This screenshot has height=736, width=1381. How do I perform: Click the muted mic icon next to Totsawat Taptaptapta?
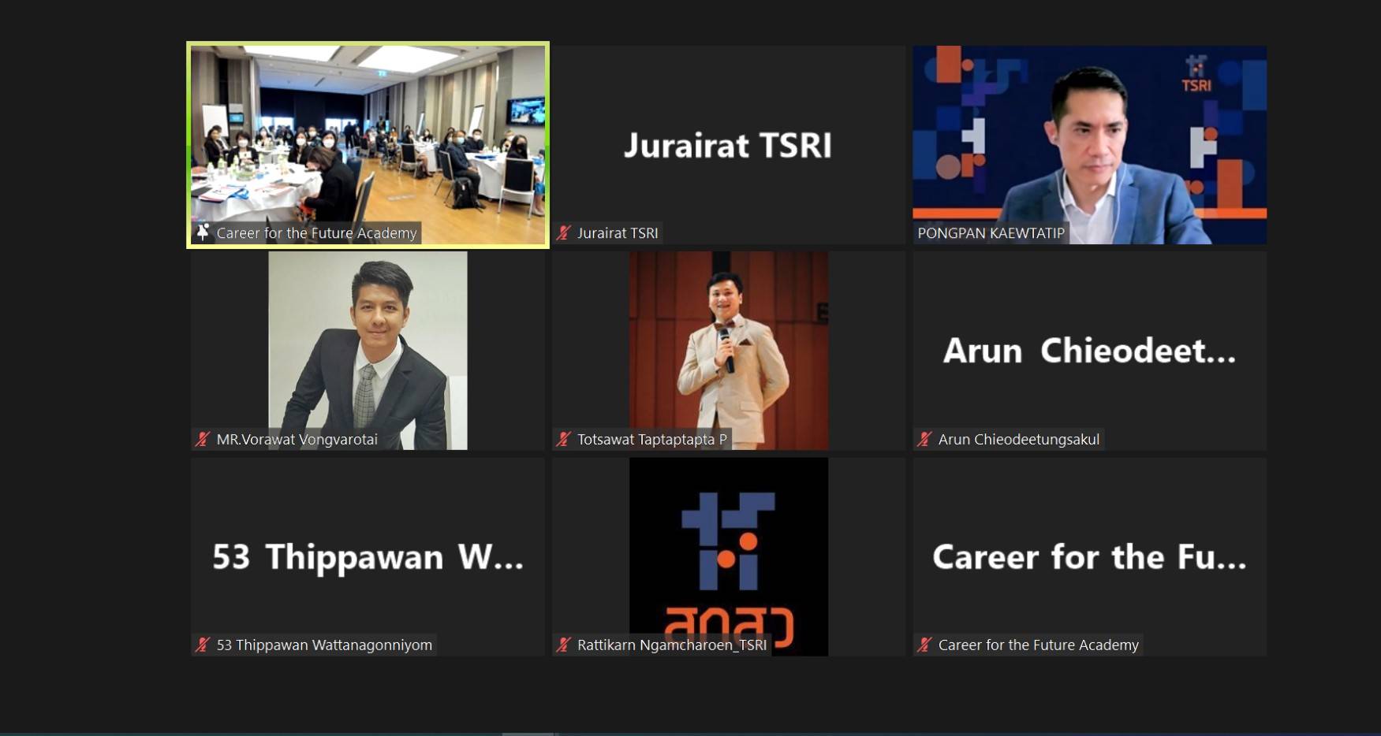[563, 440]
